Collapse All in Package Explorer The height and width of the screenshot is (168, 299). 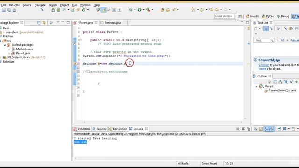[x=39, y=23]
